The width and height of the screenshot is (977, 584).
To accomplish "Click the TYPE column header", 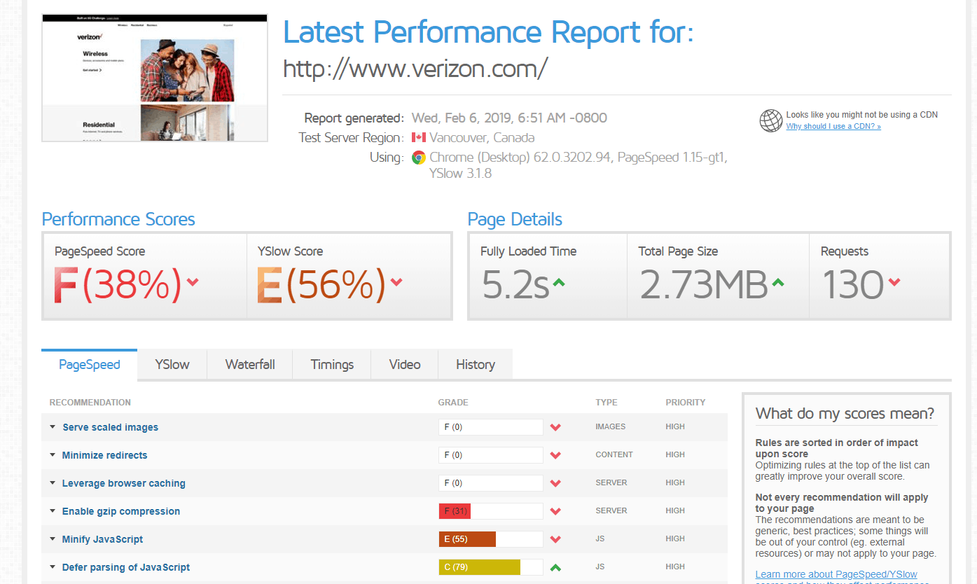I will click(x=607, y=403).
